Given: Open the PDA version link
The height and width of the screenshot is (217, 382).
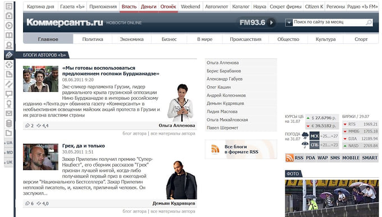Looking at the screenshot, I should [x=310, y=158].
